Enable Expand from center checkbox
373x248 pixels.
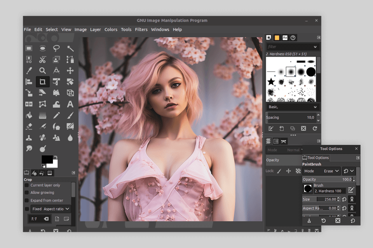(x=27, y=201)
